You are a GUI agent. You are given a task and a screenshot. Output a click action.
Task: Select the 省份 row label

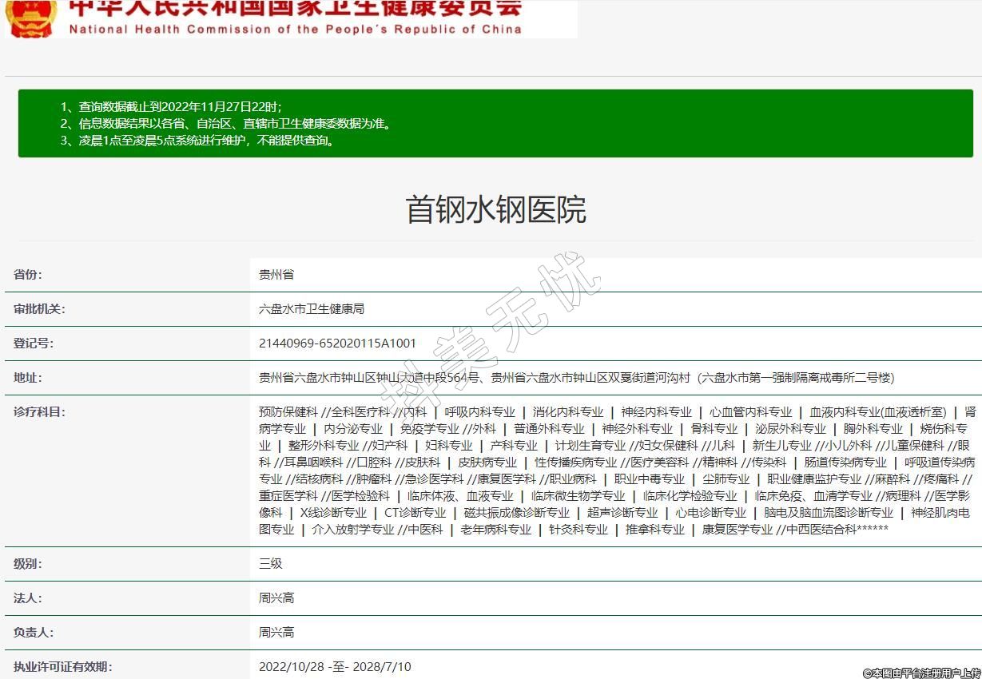coord(28,275)
